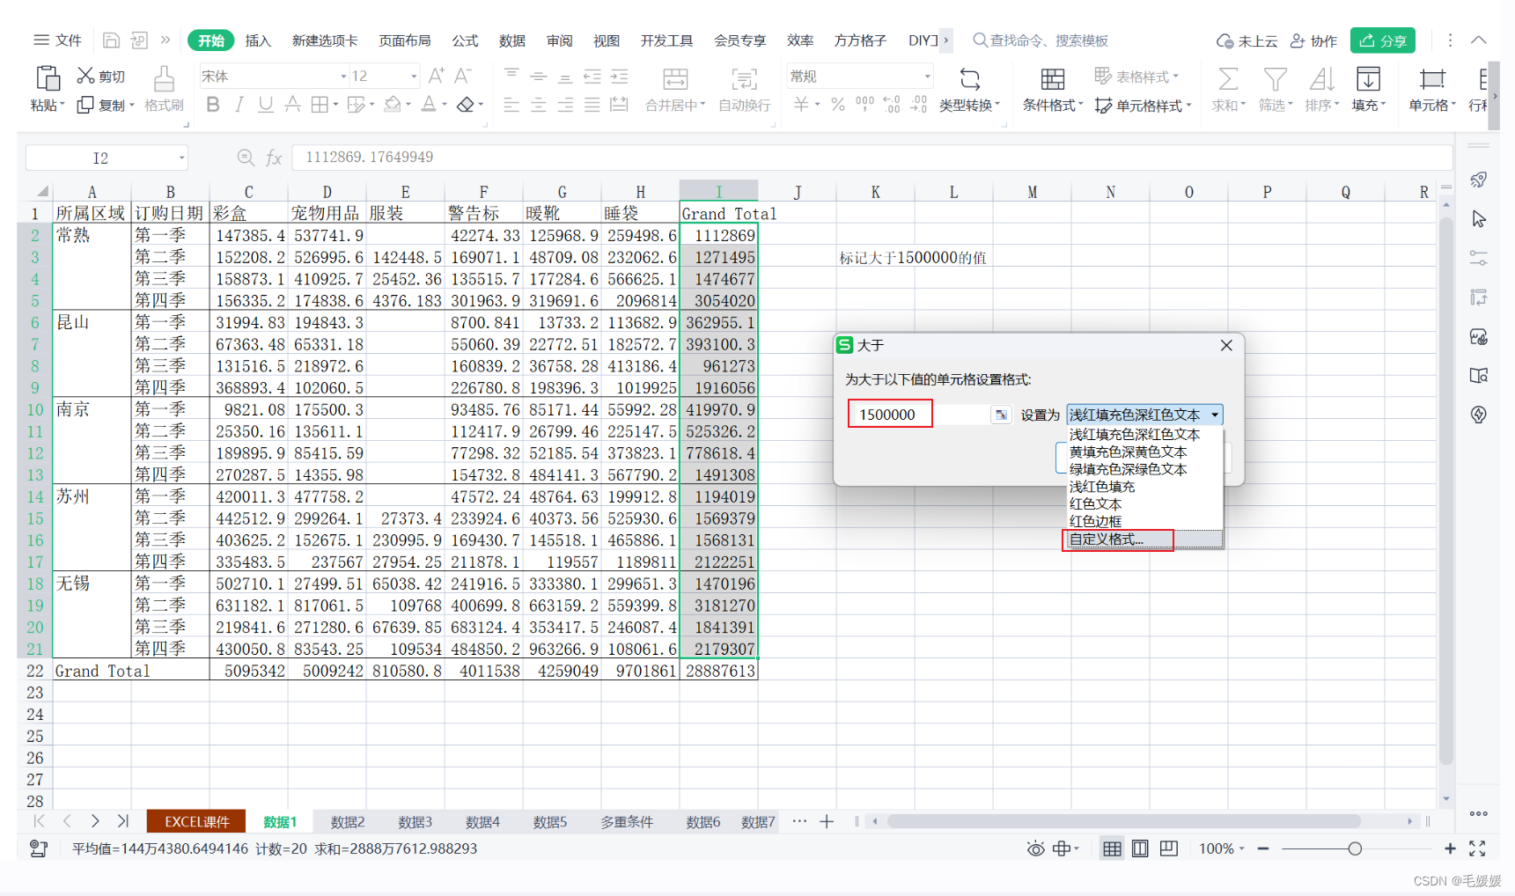Screen dimensions: 1515x896
Task: Click the 协作 collaborate button
Action: pyautogui.click(x=1313, y=40)
